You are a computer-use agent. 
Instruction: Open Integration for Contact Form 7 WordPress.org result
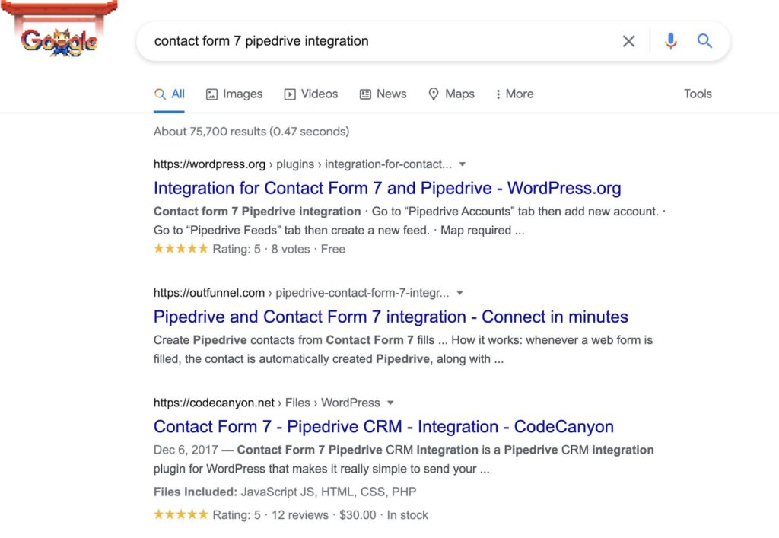click(x=387, y=188)
